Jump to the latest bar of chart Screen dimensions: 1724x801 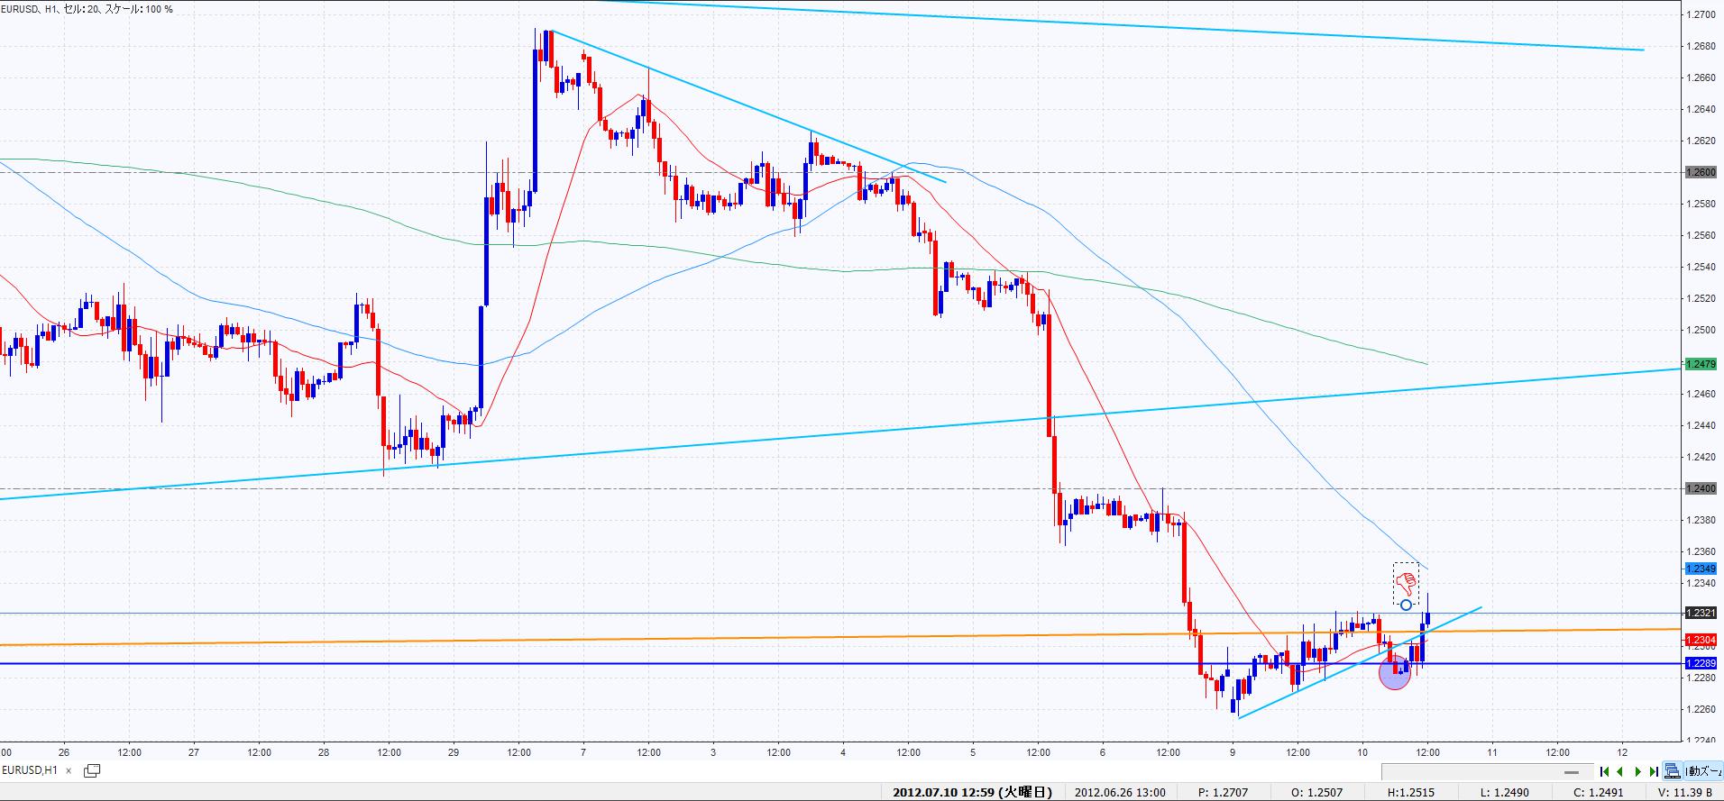pos(1654,771)
